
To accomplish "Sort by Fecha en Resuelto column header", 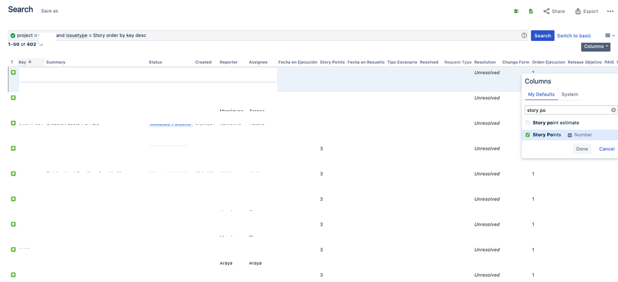I will click(x=366, y=62).
